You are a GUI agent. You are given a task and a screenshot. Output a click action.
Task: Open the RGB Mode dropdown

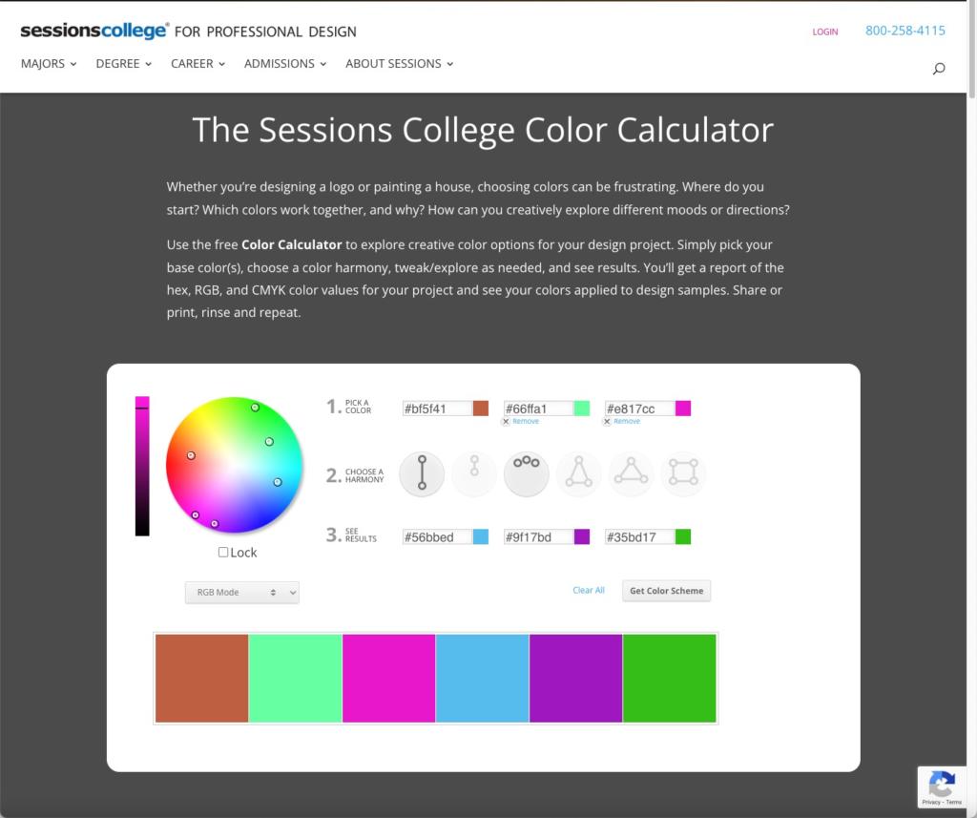(x=241, y=592)
